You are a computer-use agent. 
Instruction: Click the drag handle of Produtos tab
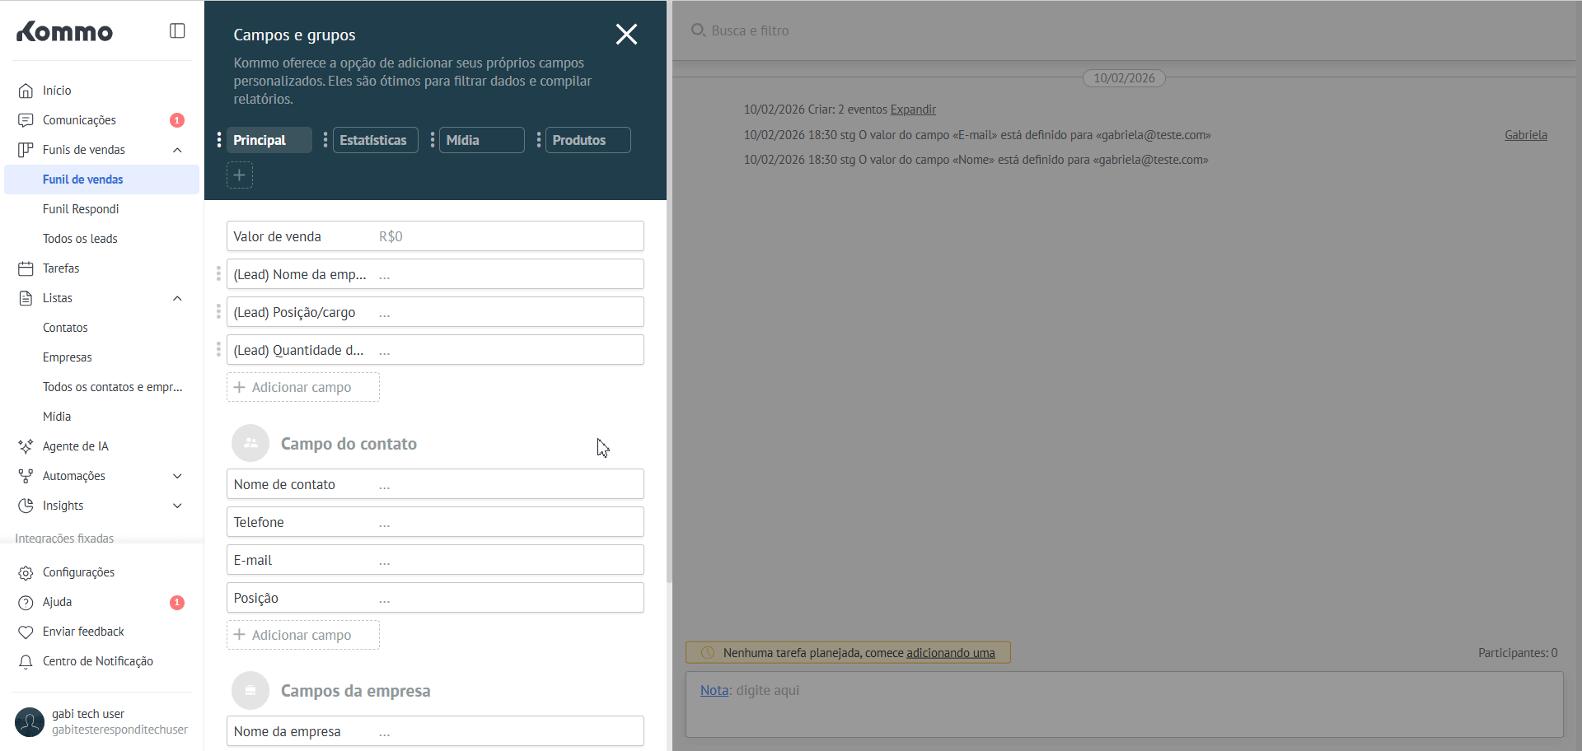pyautogui.click(x=538, y=140)
